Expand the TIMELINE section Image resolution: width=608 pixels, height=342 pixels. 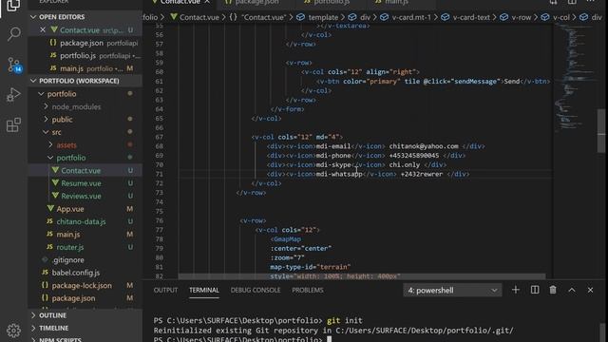tap(85, 328)
